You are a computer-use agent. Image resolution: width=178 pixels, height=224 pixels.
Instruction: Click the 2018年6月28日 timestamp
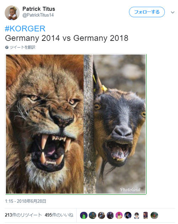26,201
